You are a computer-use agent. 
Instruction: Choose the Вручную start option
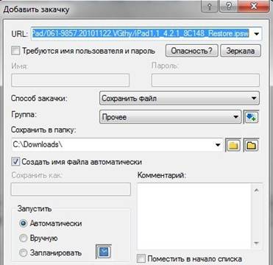coord(23,238)
